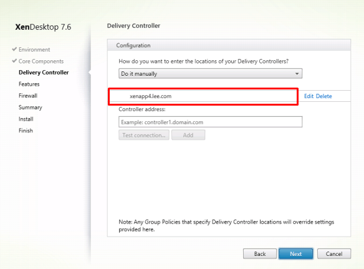Edit the xenapp4.lee.com controller entry
Image resolution: width=364 pixels, height=269 pixels.
[309, 96]
